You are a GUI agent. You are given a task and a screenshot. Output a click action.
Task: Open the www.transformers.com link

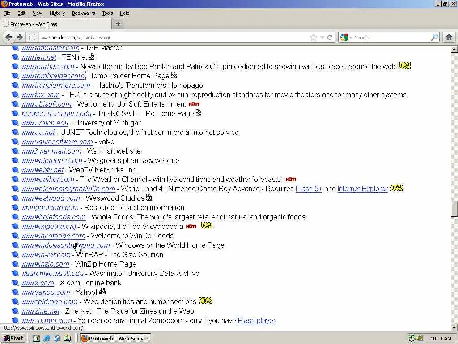(56, 86)
